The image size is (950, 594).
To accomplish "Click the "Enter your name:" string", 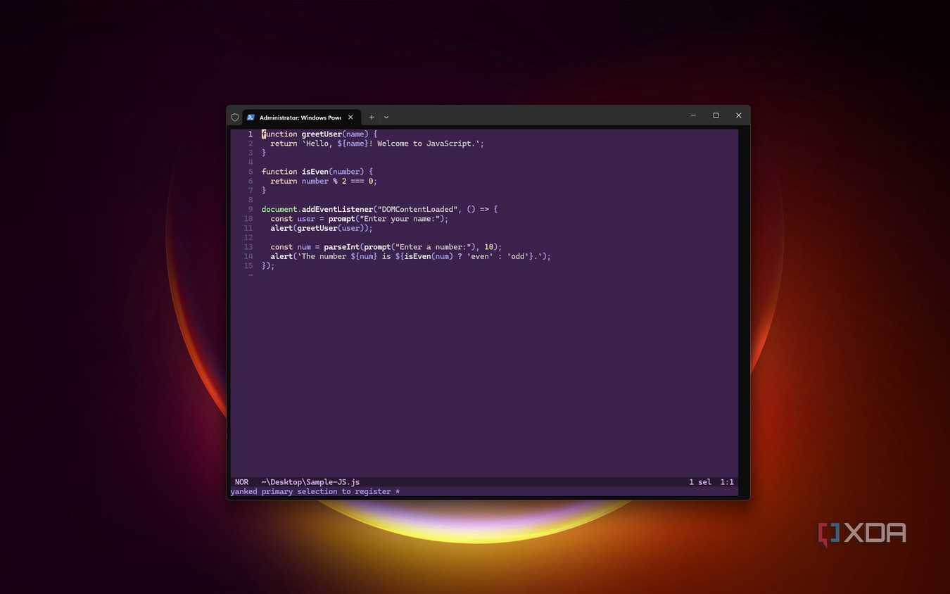I will coord(399,219).
